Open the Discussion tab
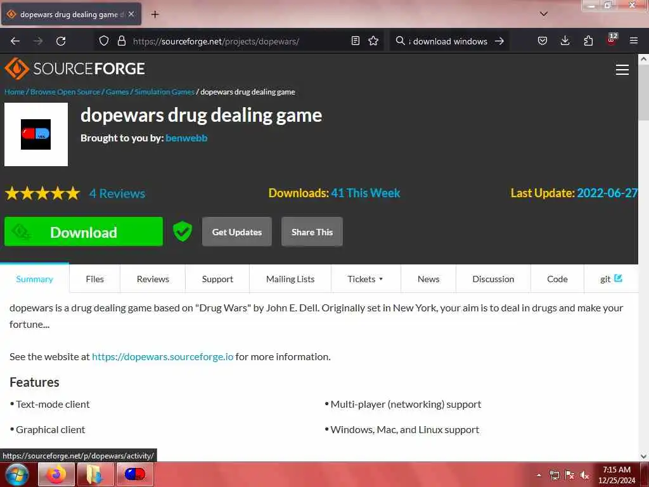 pyautogui.click(x=493, y=279)
